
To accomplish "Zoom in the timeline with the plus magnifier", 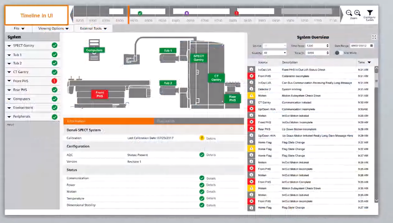I will (x=357, y=13).
